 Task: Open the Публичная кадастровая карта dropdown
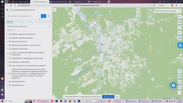click(28, 26)
